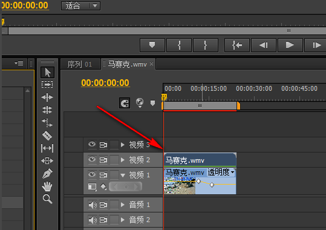The image size is (326, 230).
Task: Toggle sync lock on 视频 3 track
Action: pos(103,145)
